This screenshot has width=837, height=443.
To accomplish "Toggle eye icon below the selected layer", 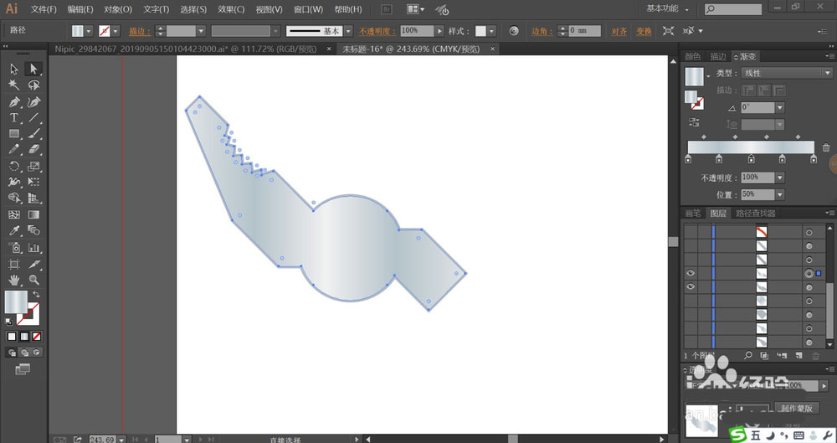I will point(691,287).
